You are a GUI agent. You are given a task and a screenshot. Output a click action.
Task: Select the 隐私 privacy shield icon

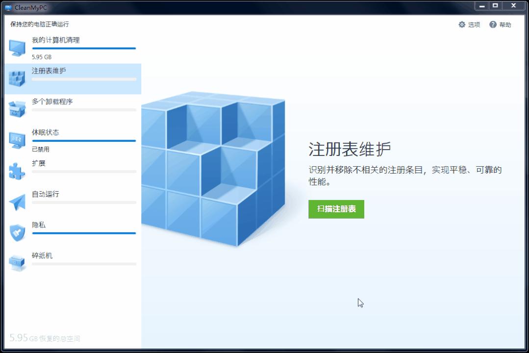[x=17, y=232]
